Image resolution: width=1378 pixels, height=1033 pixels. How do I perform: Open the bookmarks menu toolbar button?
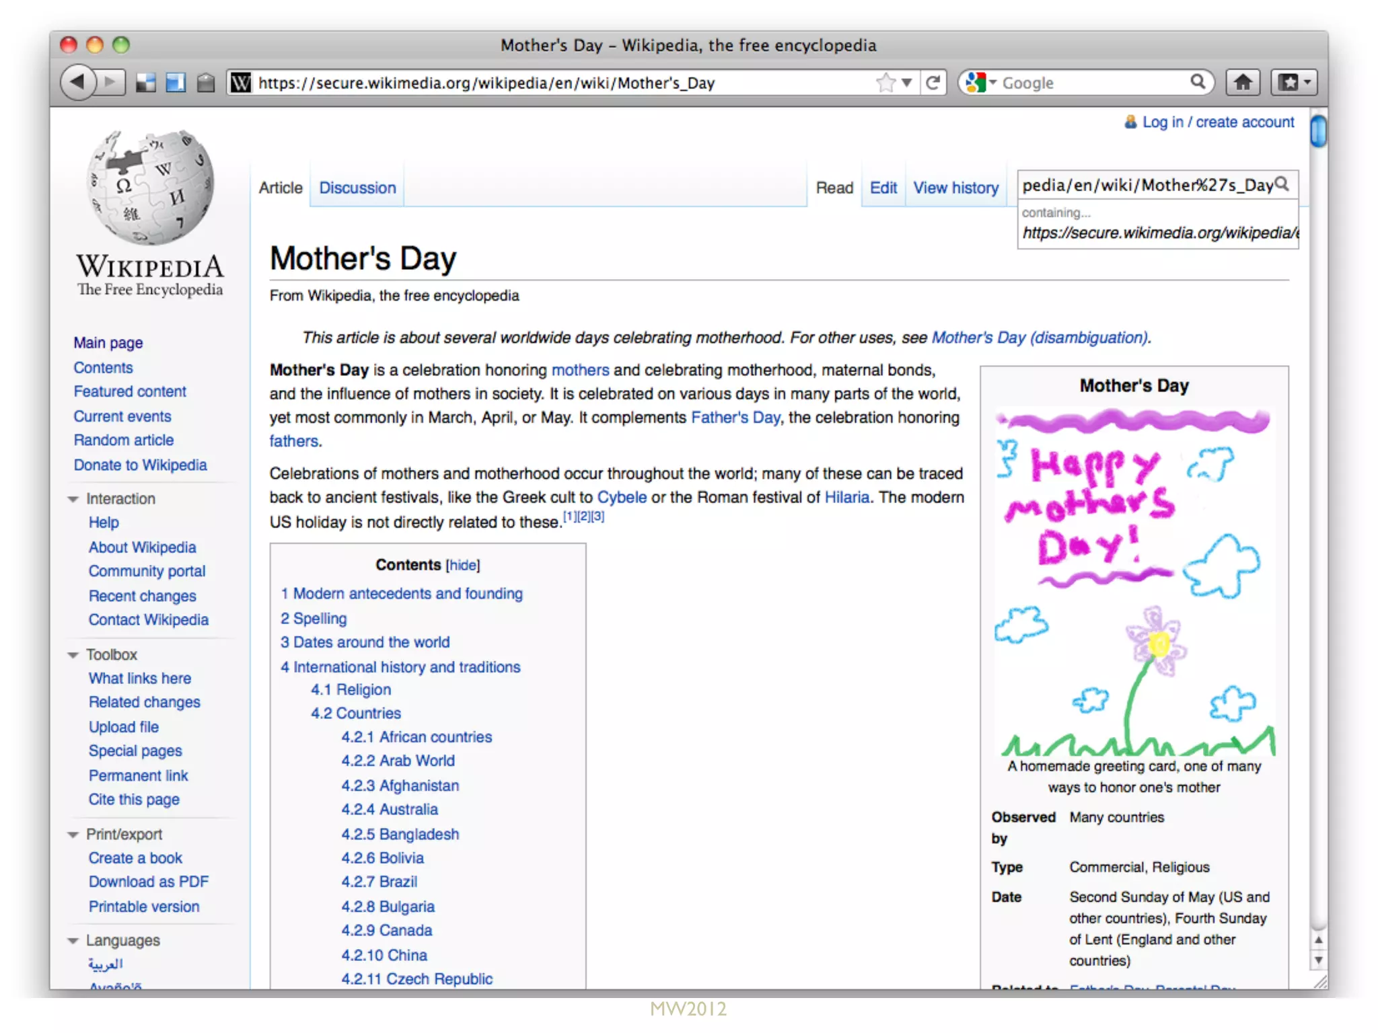coord(1293,83)
